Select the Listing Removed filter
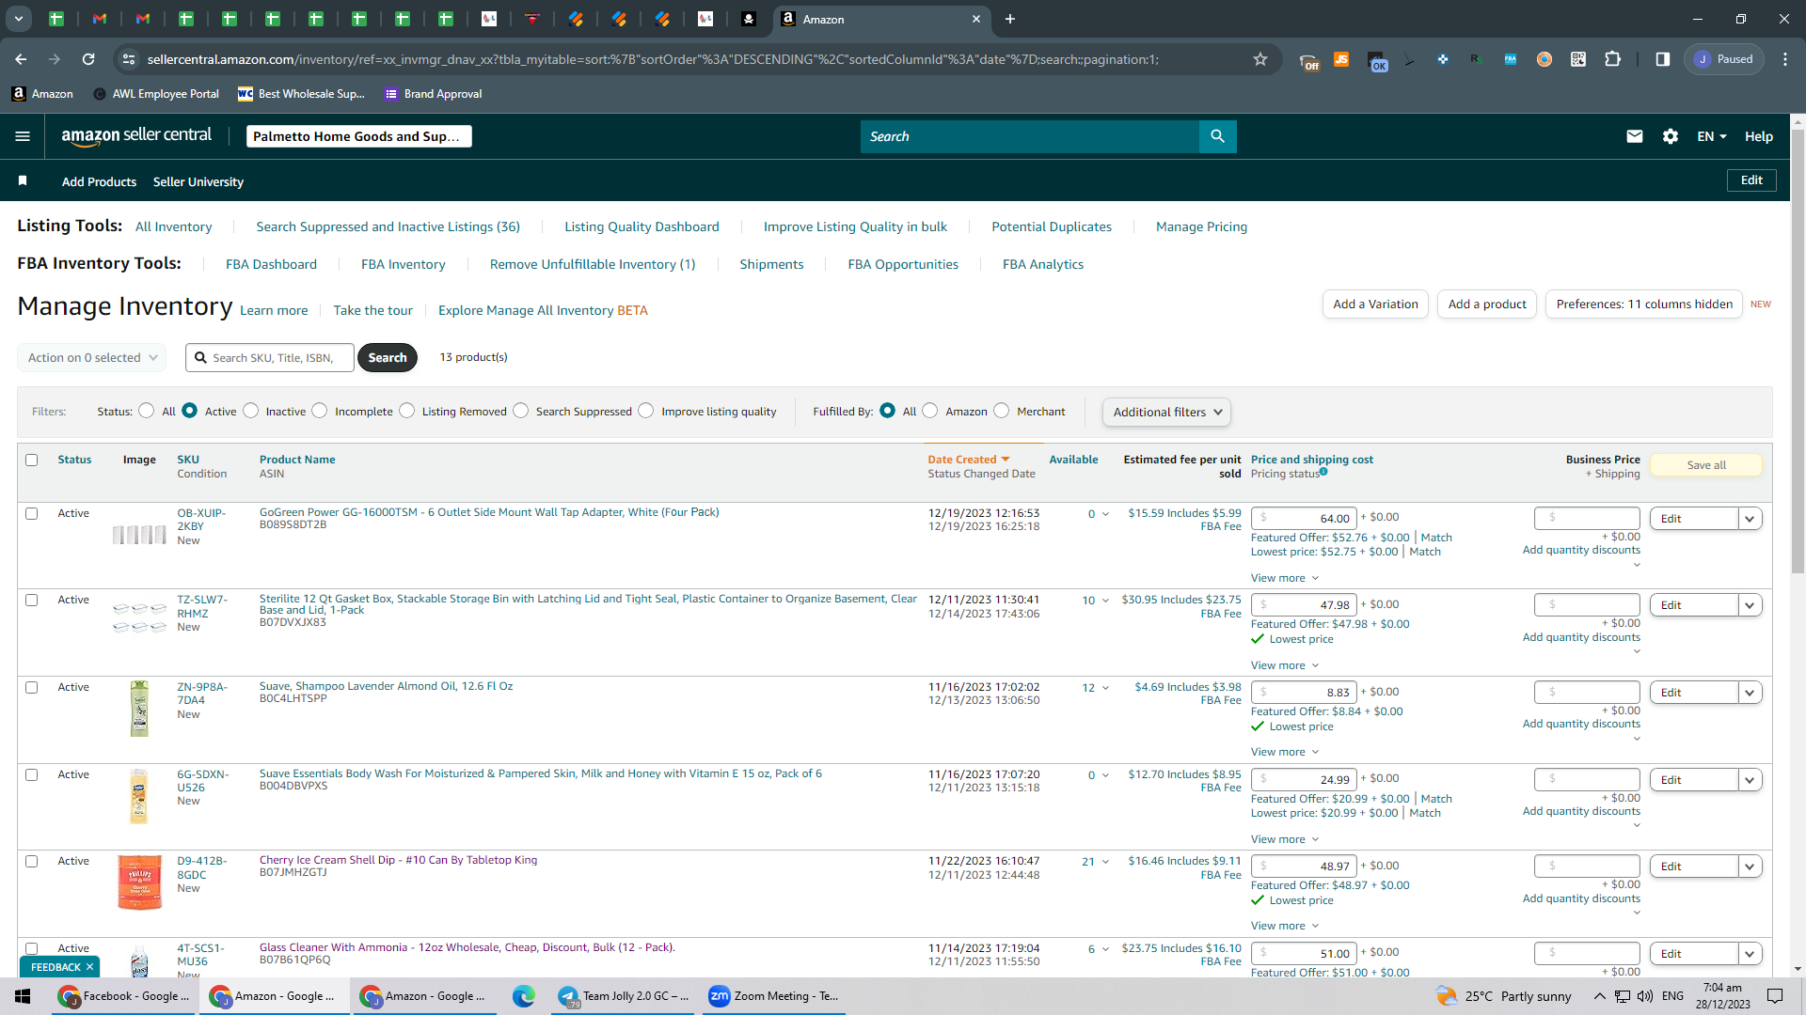The image size is (1806, 1015). click(x=407, y=411)
